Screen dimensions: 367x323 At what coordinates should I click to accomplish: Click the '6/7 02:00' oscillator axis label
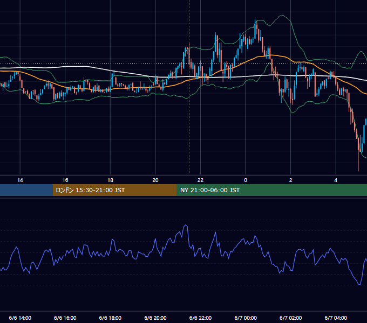[x=291, y=318]
